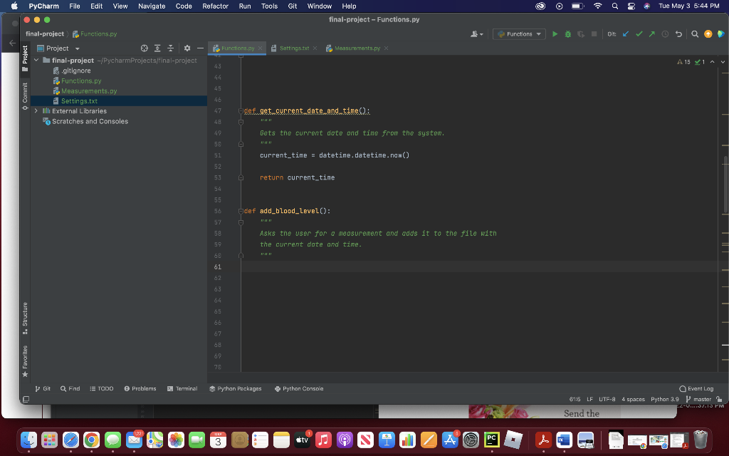Open the Refactor menu
Screen dimensions: 729x456
point(214,6)
